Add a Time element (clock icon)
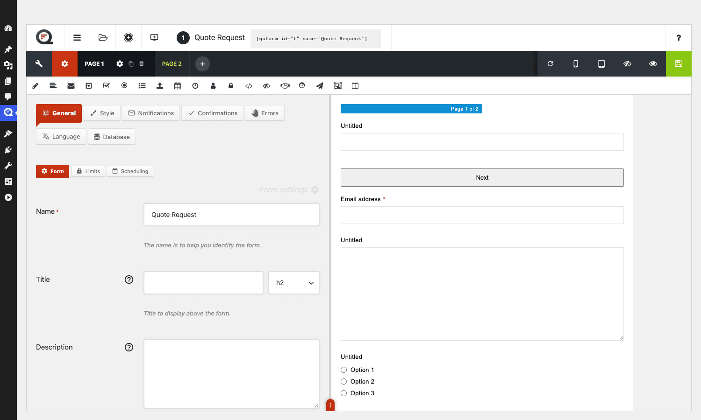Viewport: 701px width, 420px height. [195, 86]
